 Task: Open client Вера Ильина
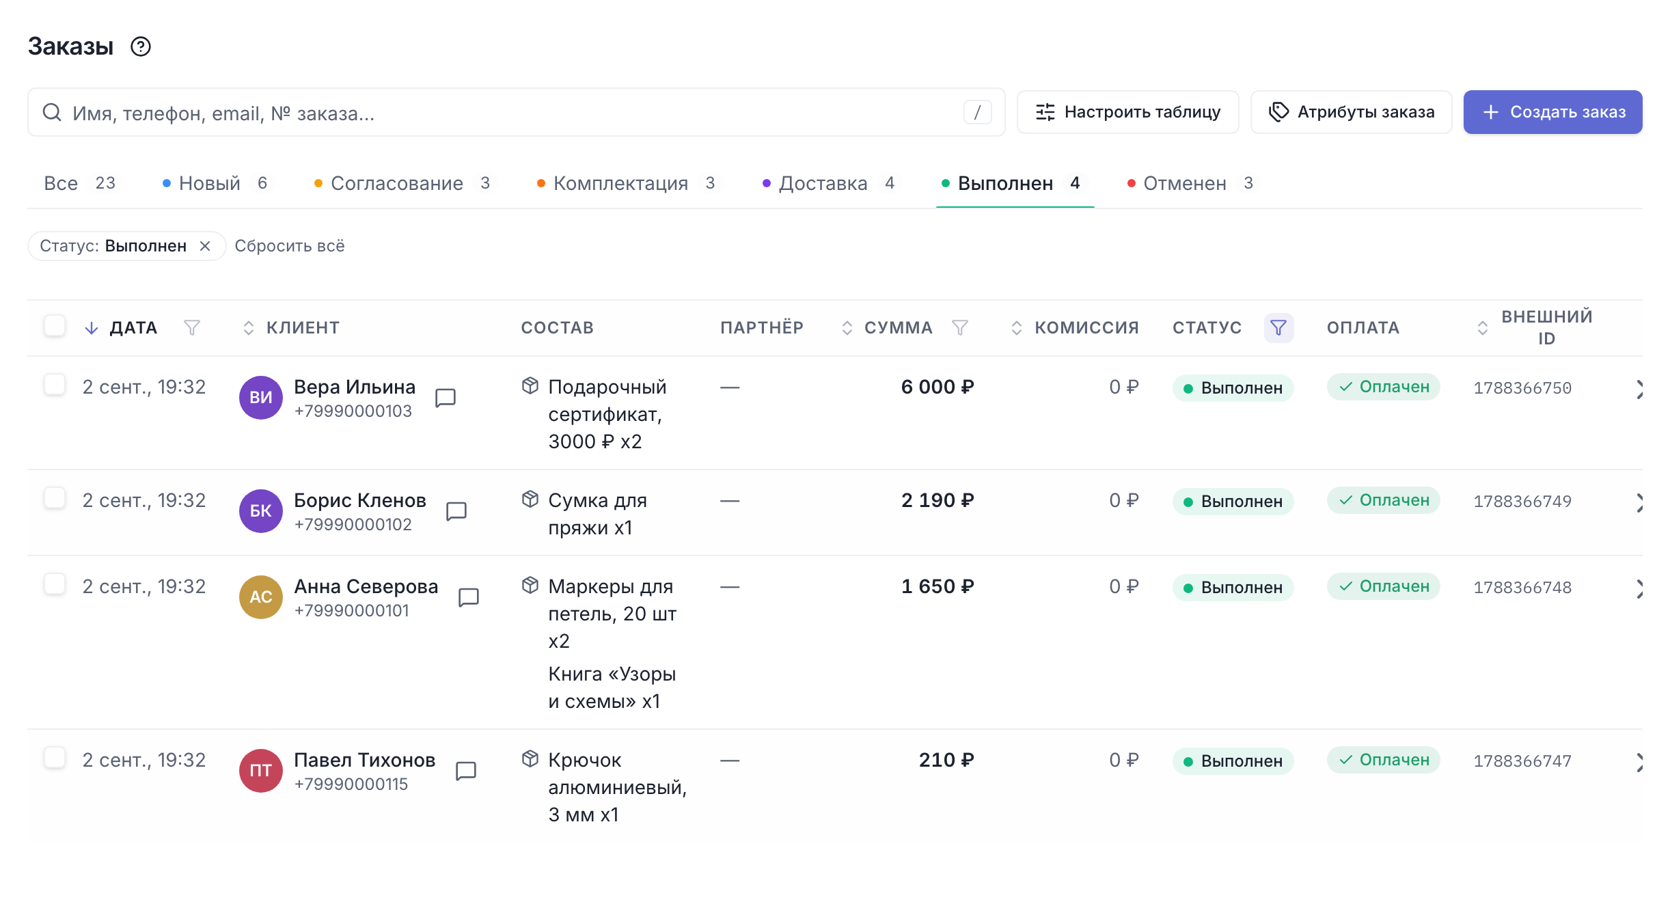pos(355,387)
